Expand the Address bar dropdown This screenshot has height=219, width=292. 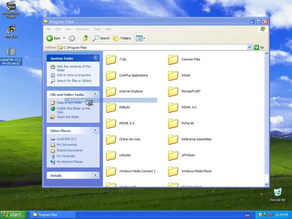coord(249,48)
